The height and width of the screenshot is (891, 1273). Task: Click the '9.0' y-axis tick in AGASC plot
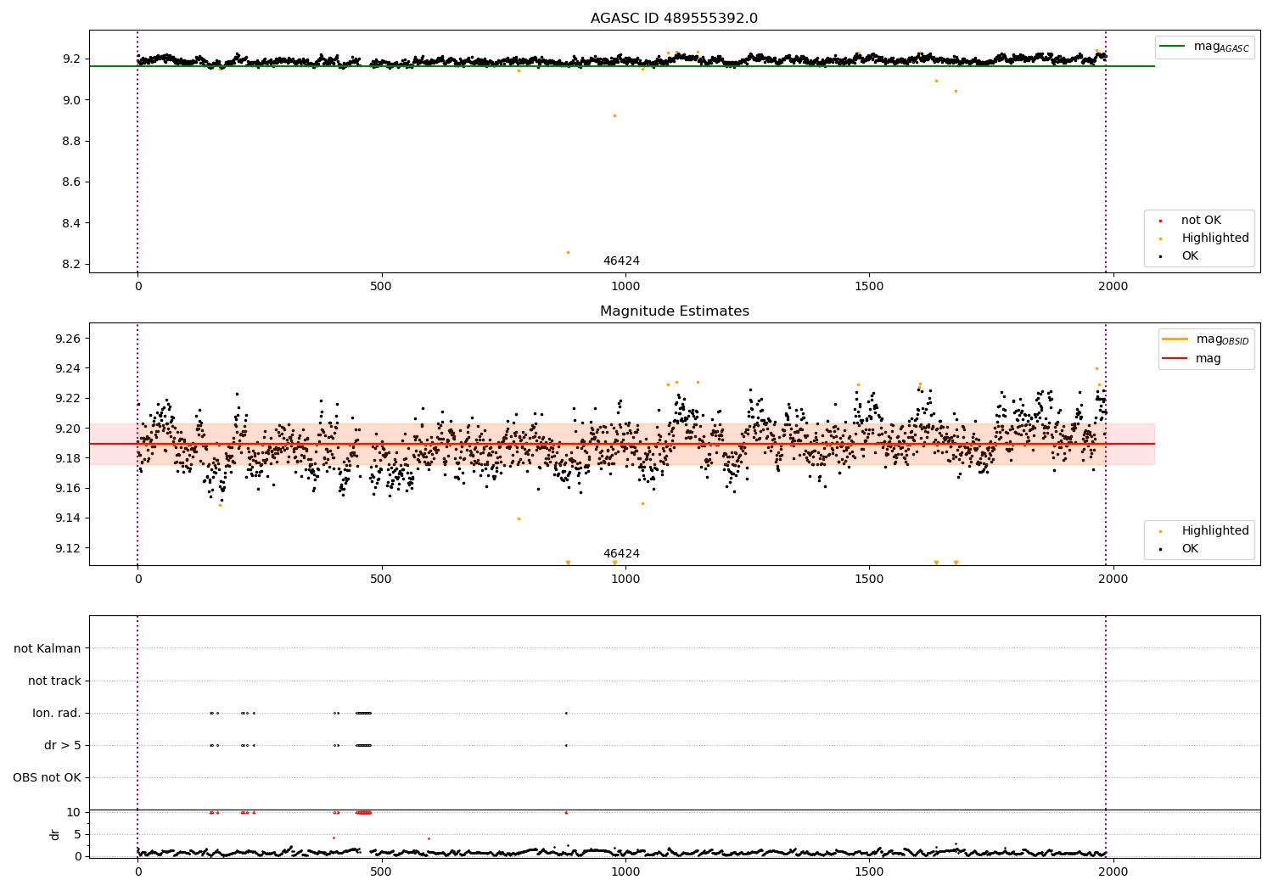[71, 100]
